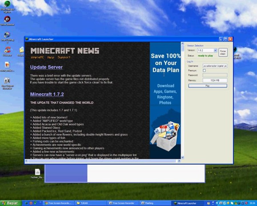The image size is (257, 206).
Task: Click the Help link in news header
Action: (x=51, y=57)
